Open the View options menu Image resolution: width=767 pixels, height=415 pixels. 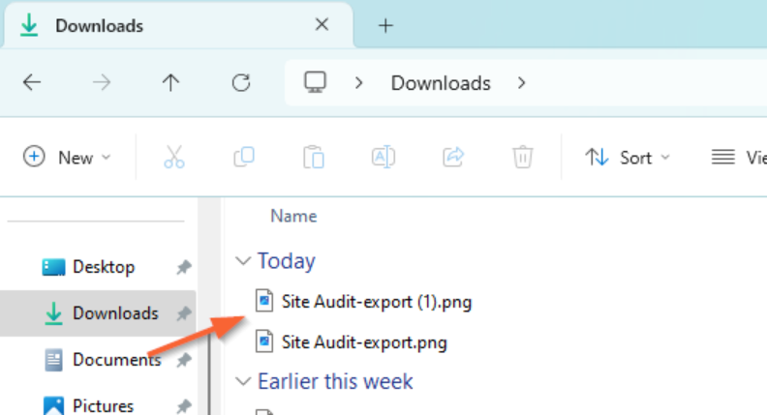click(x=738, y=158)
